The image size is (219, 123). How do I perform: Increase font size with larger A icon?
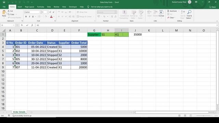pos(50,12)
